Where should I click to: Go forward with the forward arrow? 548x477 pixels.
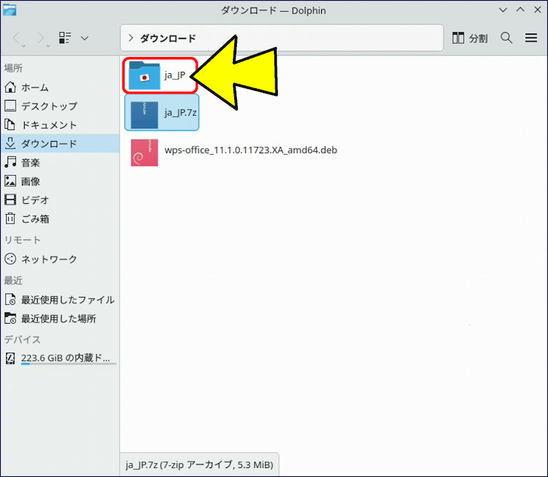pos(40,38)
